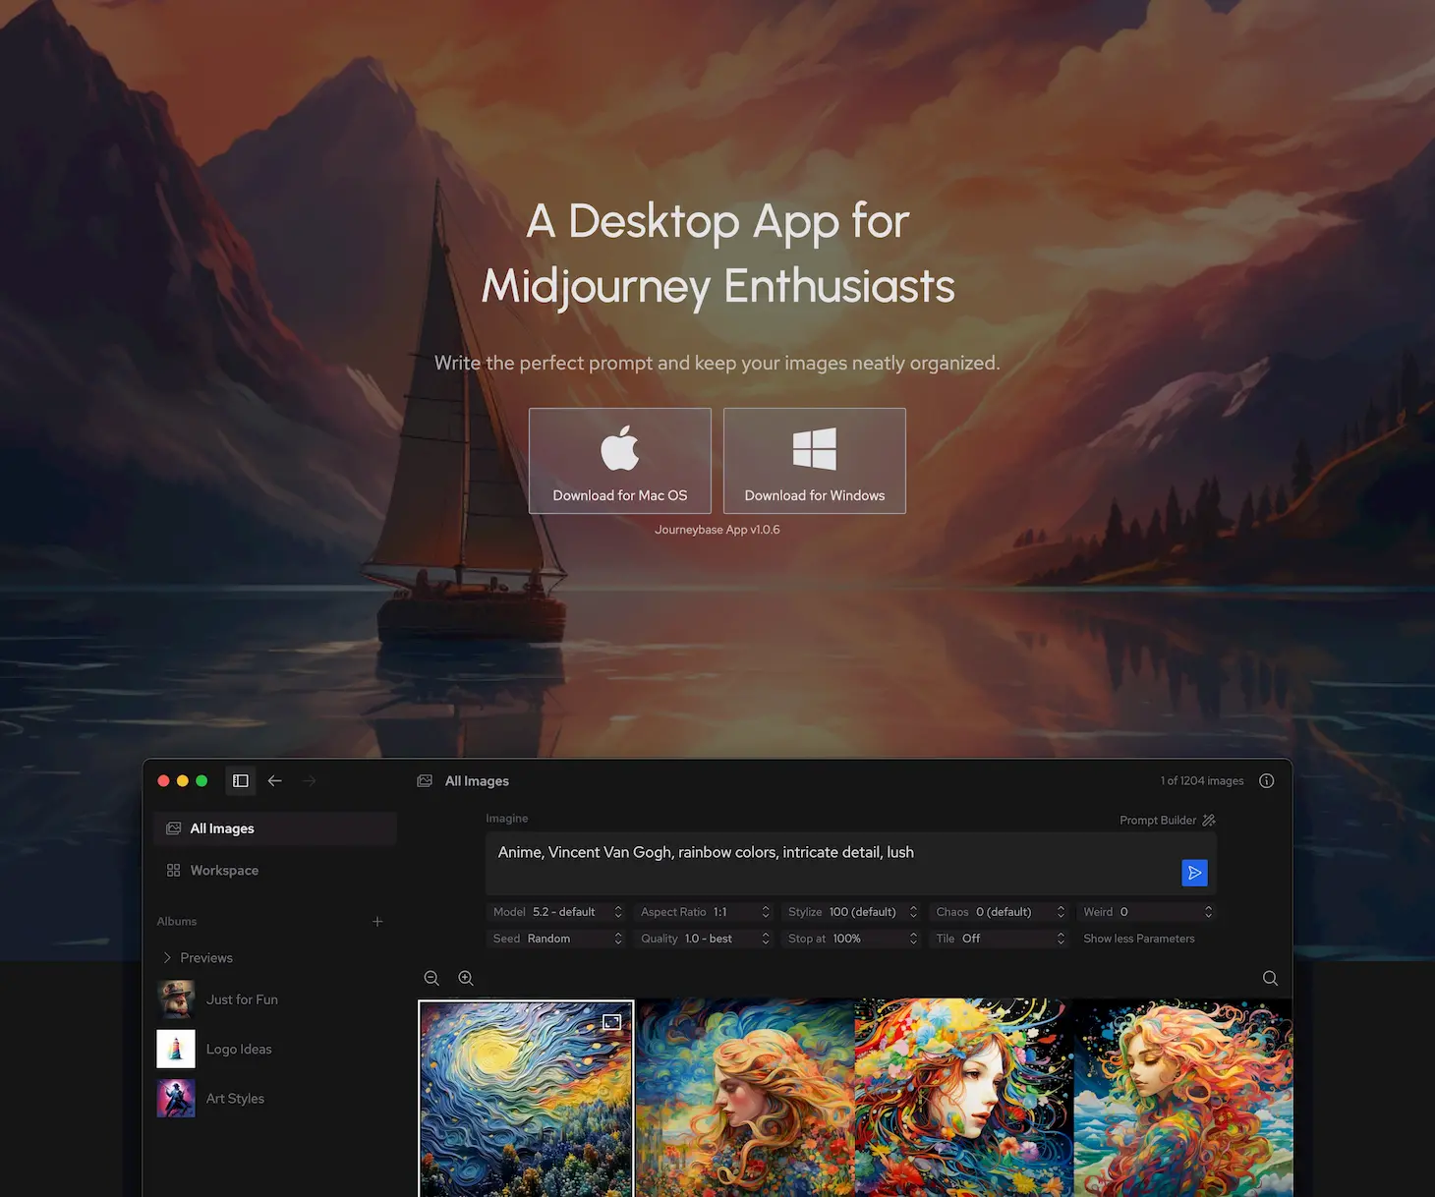Screen dimensions: 1435x1197
Task: Open the Prompt Builder
Action: (1167, 820)
